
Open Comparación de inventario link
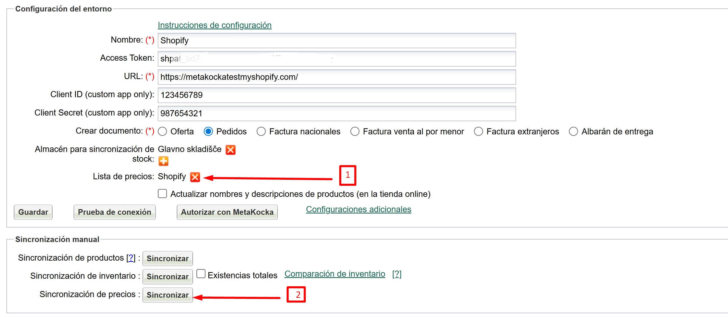tap(335, 274)
